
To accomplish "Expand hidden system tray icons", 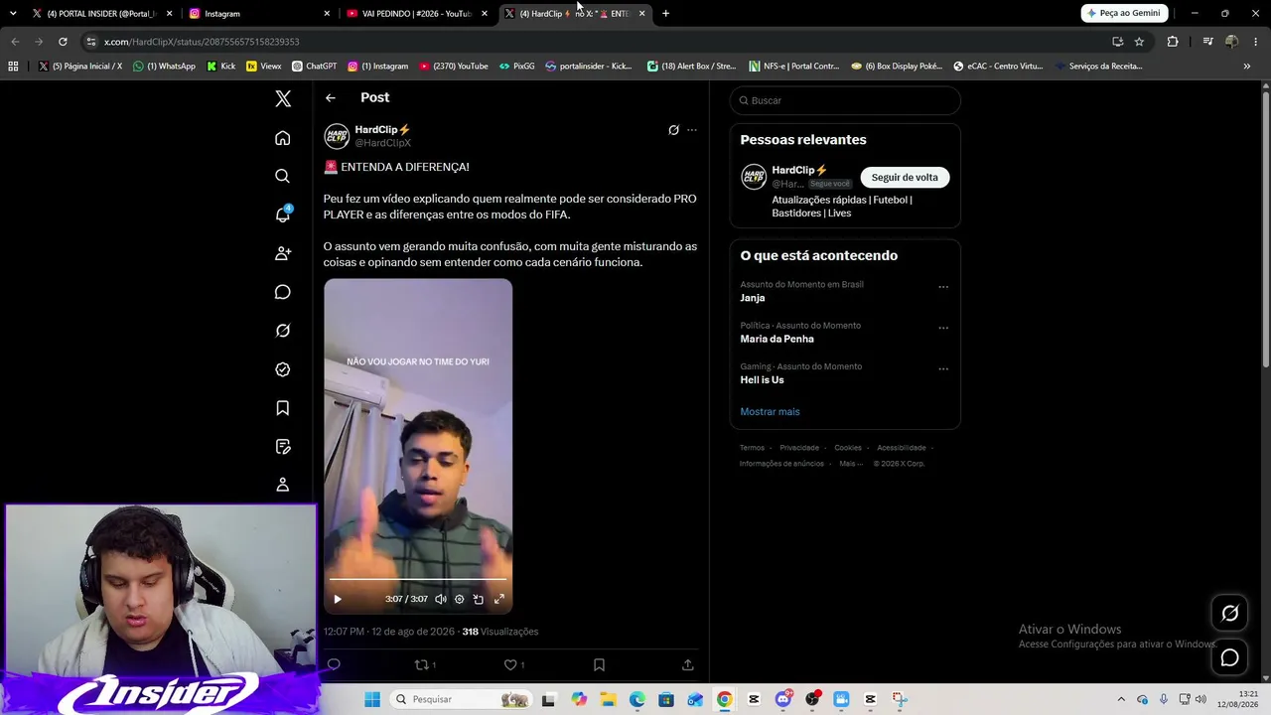I will (1121, 699).
